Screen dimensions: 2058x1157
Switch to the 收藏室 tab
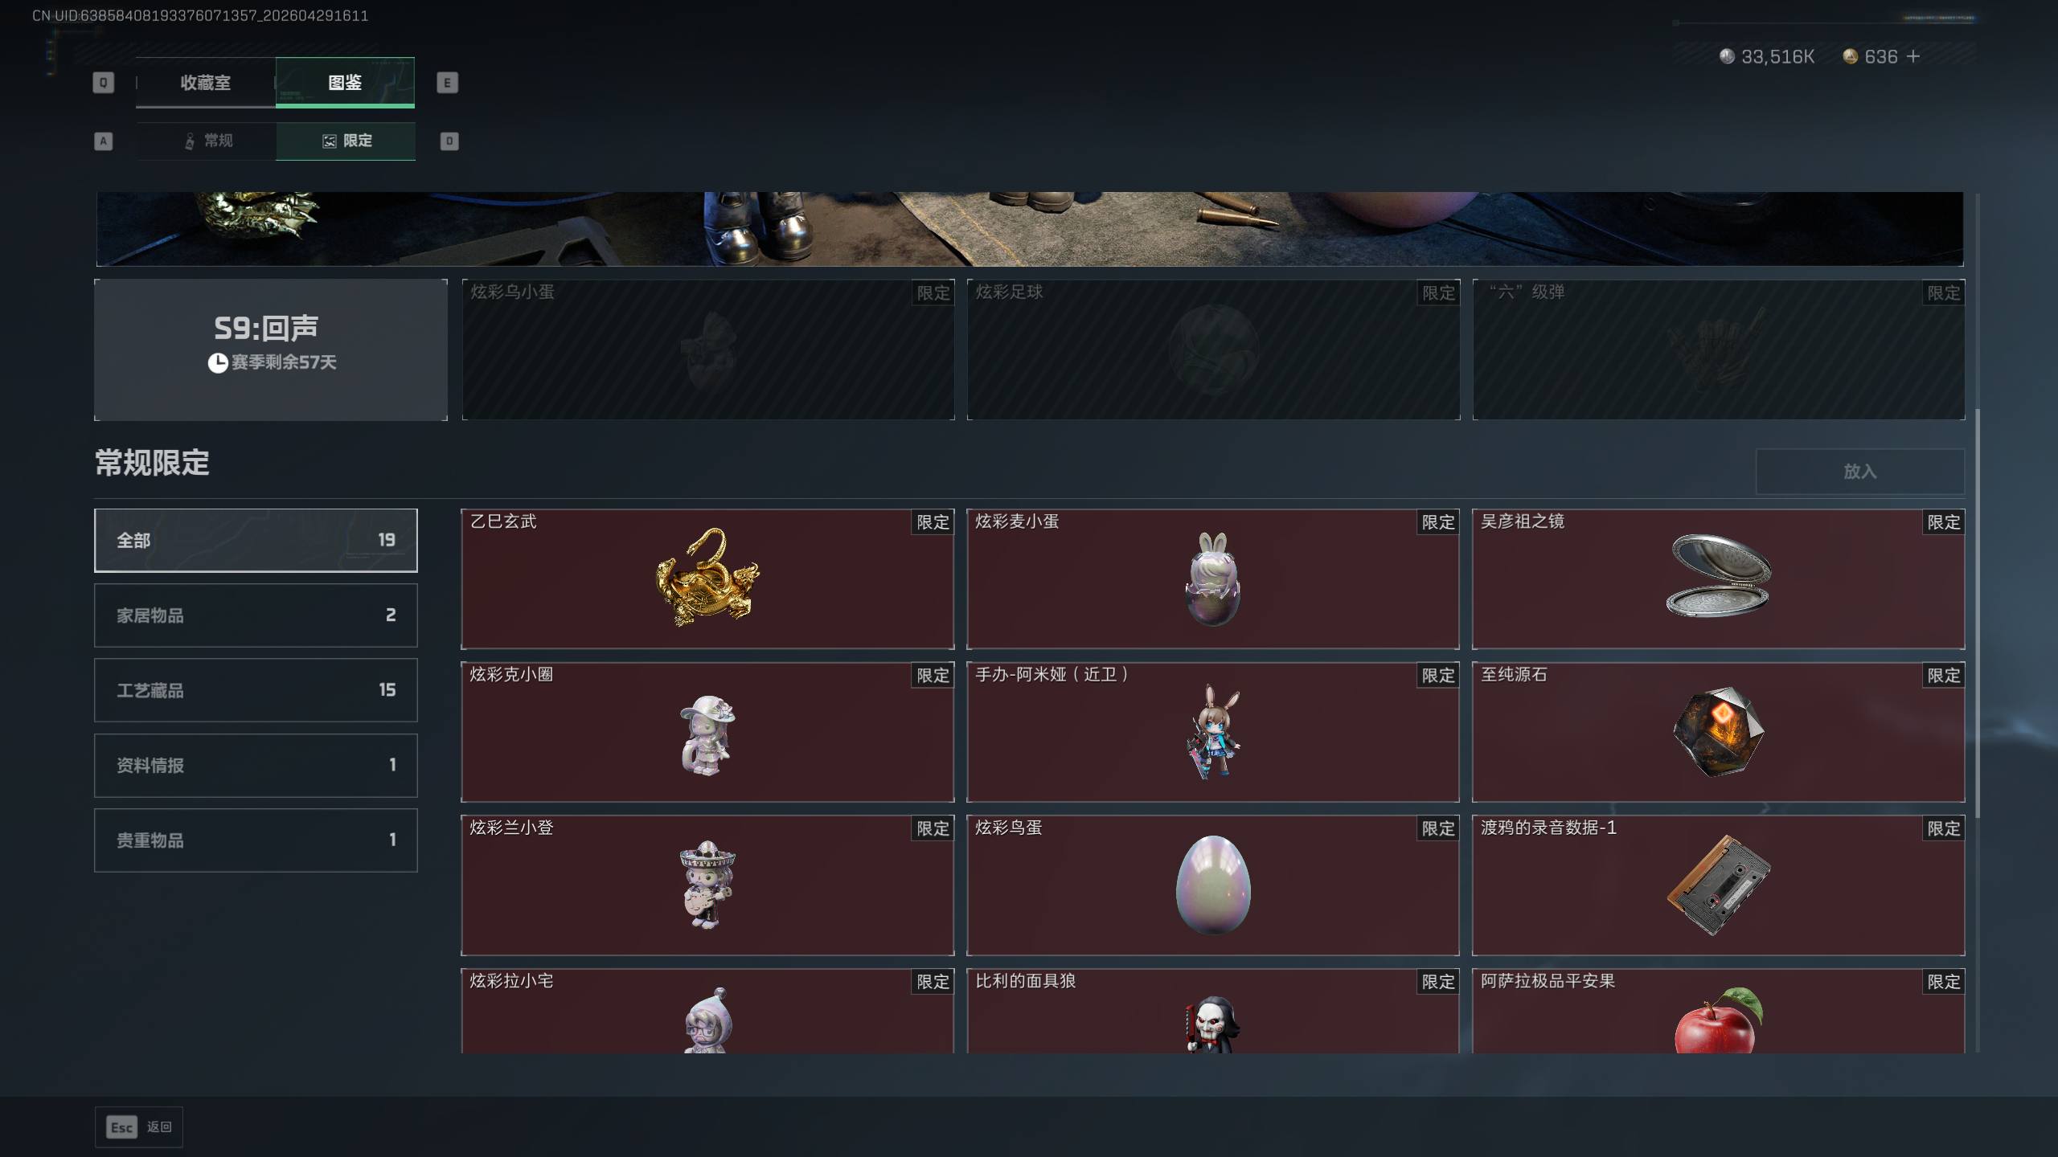click(x=206, y=82)
